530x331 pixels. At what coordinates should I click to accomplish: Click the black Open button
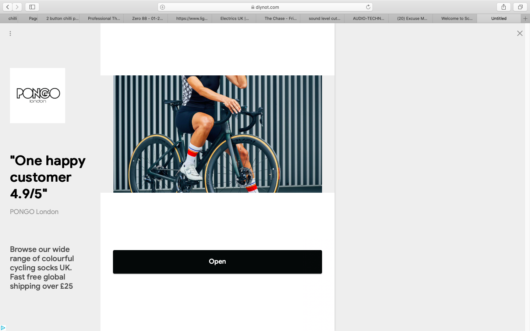(x=218, y=262)
